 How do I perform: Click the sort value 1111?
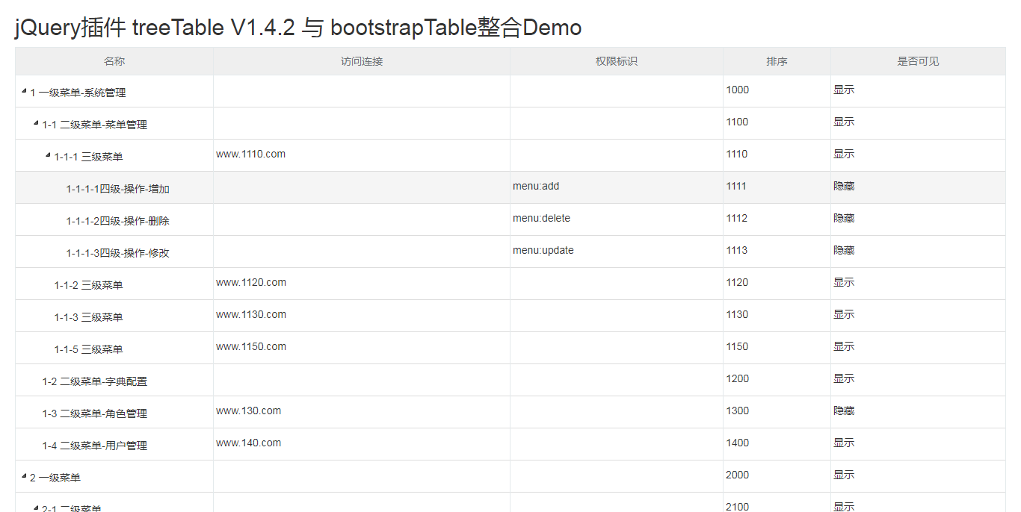(736, 186)
